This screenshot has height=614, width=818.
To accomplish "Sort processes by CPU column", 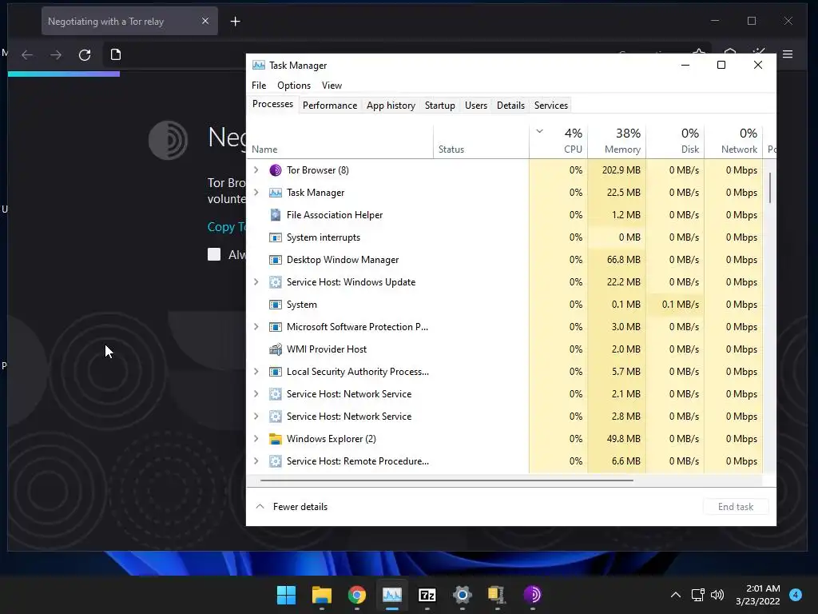I will [x=558, y=141].
